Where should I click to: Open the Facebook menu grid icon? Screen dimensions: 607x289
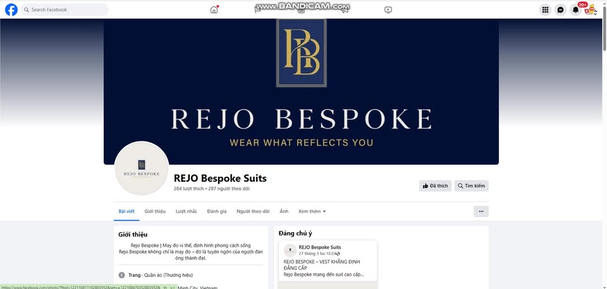[x=545, y=10]
